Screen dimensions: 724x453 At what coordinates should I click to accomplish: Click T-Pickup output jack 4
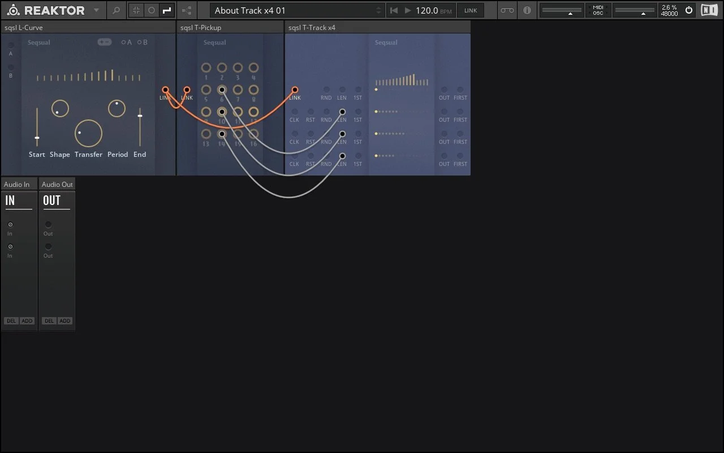point(253,67)
